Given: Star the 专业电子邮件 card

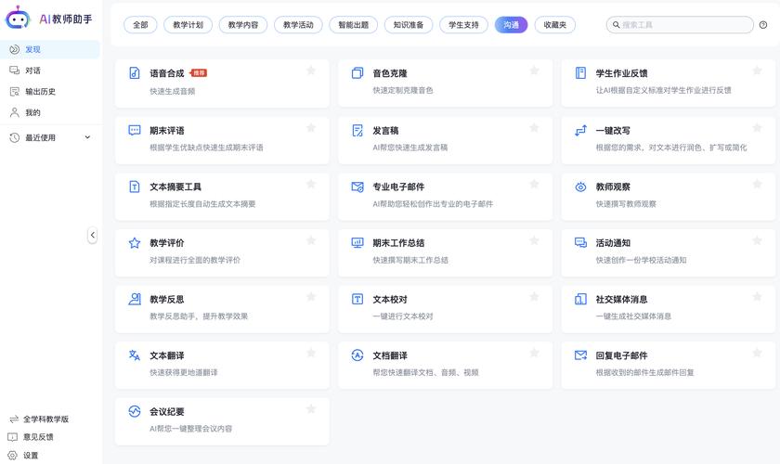Looking at the screenshot, I should [x=534, y=184].
